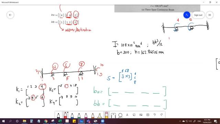Open Sticky Notes from taskbar
220x124 pixels.
[x=74, y=121]
